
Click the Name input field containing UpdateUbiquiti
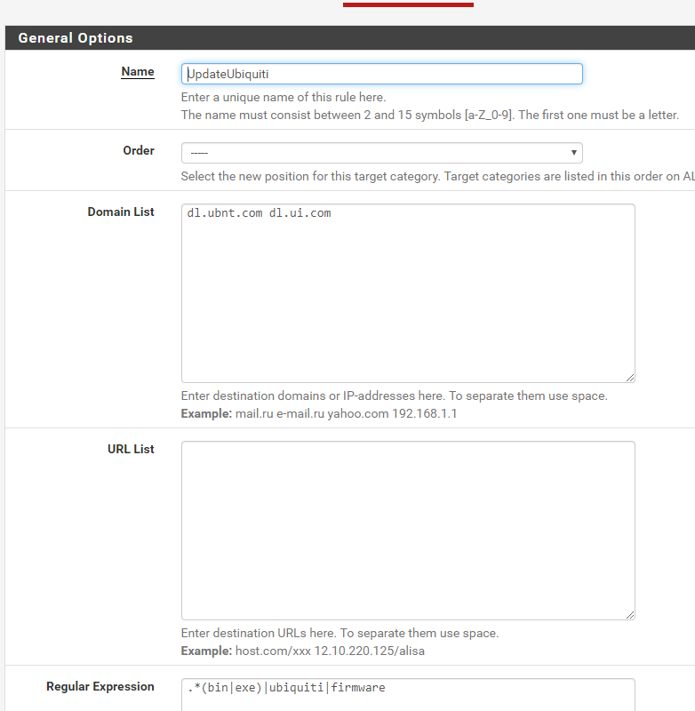point(382,74)
